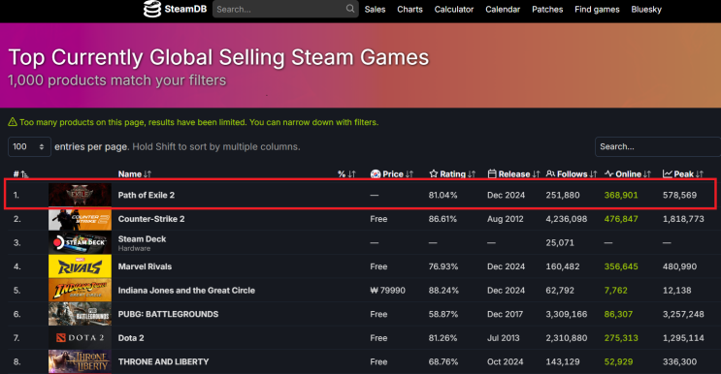The width and height of the screenshot is (721, 374).
Task: Open the Sales menu item
Action: coord(375,9)
